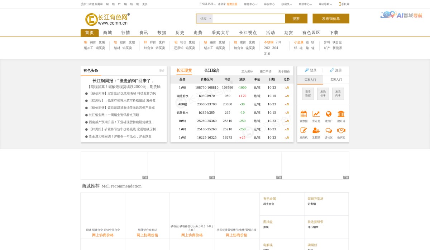This screenshot has width=430, height=250.
Task: Click the 紫铜异型材 mall category
Action: [315, 199]
